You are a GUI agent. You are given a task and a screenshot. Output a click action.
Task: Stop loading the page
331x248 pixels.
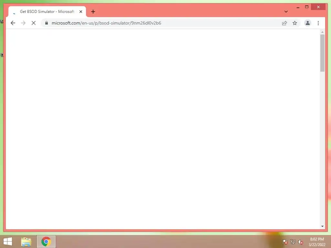click(34, 23)
